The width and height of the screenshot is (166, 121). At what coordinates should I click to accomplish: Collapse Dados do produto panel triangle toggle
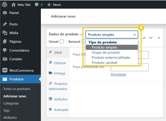tap(159, 38)
